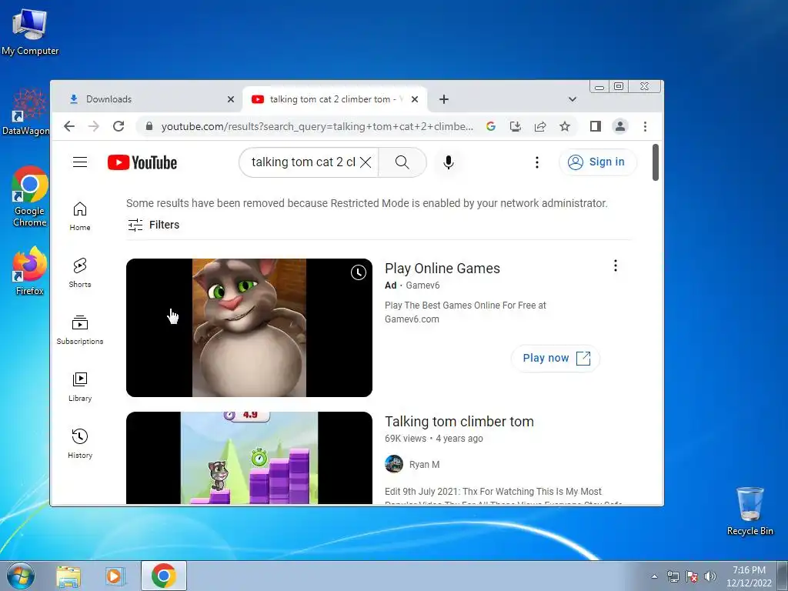Click the YouTube logo
Image resolution: width=788 pixels, height=591 pixels.
[142, 162]
